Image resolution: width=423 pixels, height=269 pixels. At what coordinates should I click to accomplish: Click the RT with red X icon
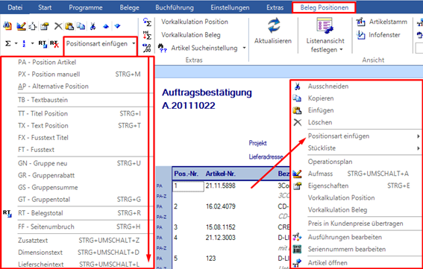pyautogui.click(x=54, y=44)
